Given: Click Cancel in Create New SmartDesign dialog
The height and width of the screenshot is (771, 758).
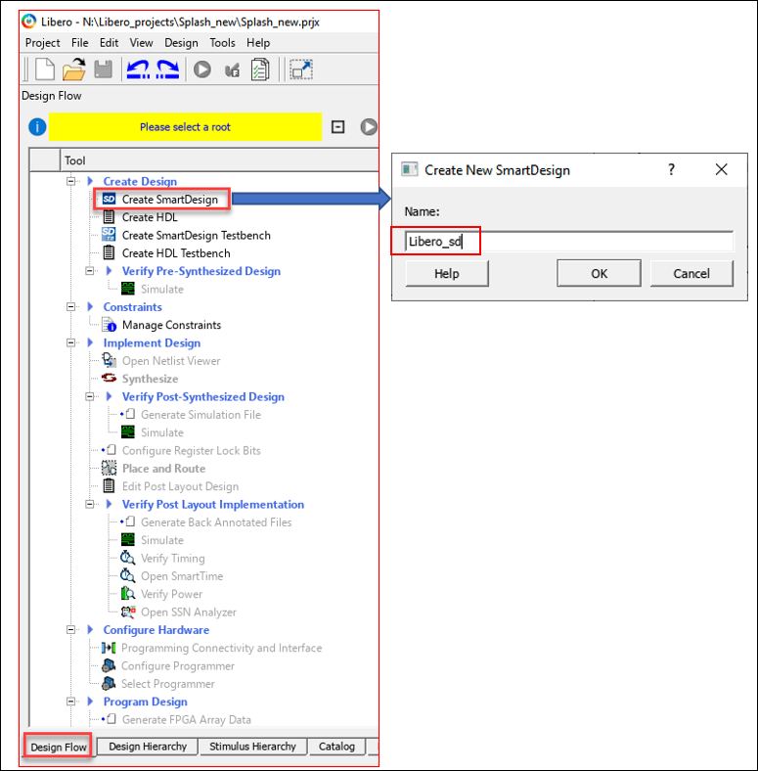Looking at the screenshot, I should (x=691, y=274).
